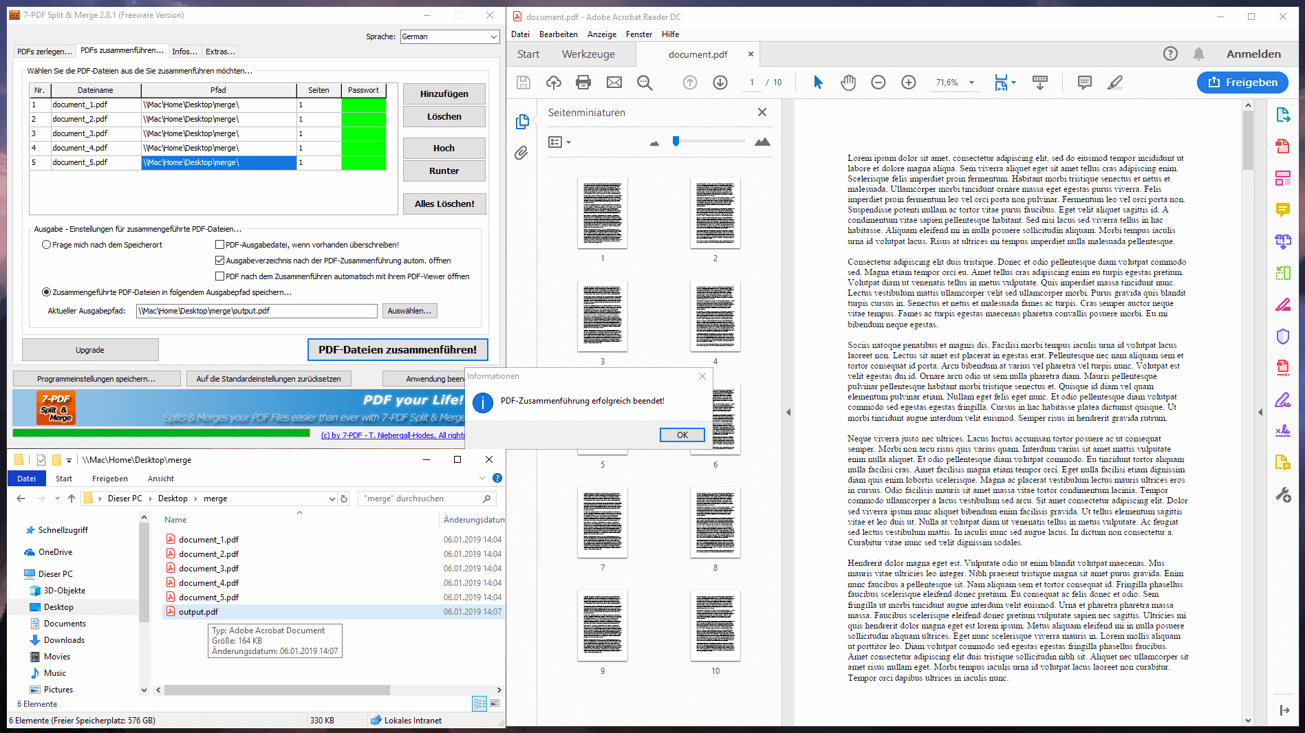1305x733 pixels.
Task: Open the notifications bell icon
Action: click(x=1199, y=54)
